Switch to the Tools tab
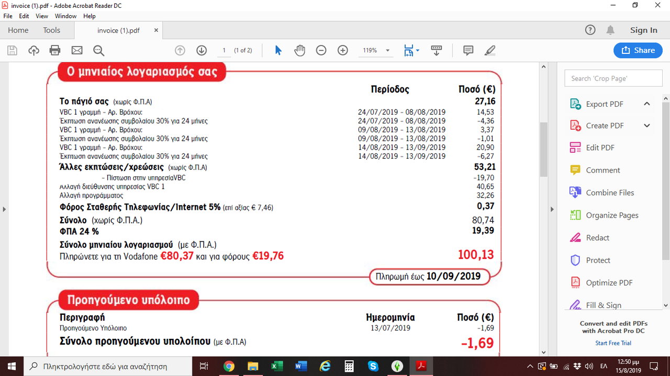 (52, 30)
